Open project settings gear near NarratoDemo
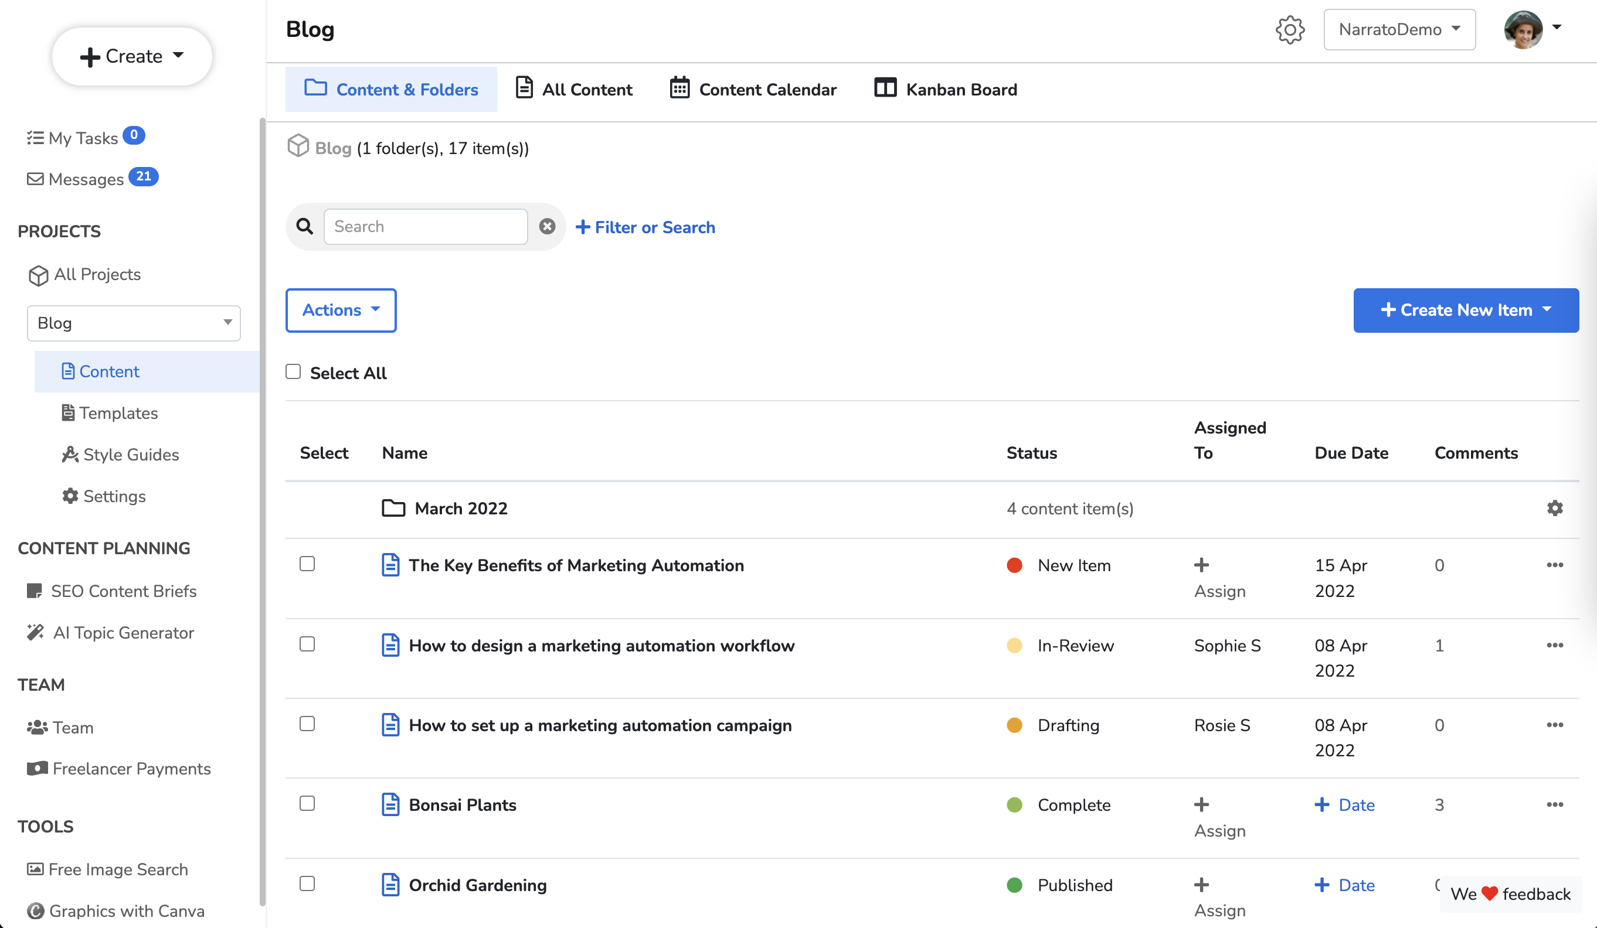The height and width of the screenshot is (928, 1597). coord(1290,29)
